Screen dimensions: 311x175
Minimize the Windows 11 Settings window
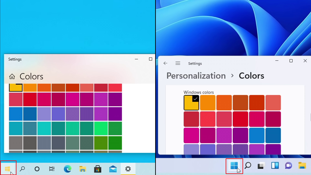point(277,61)
